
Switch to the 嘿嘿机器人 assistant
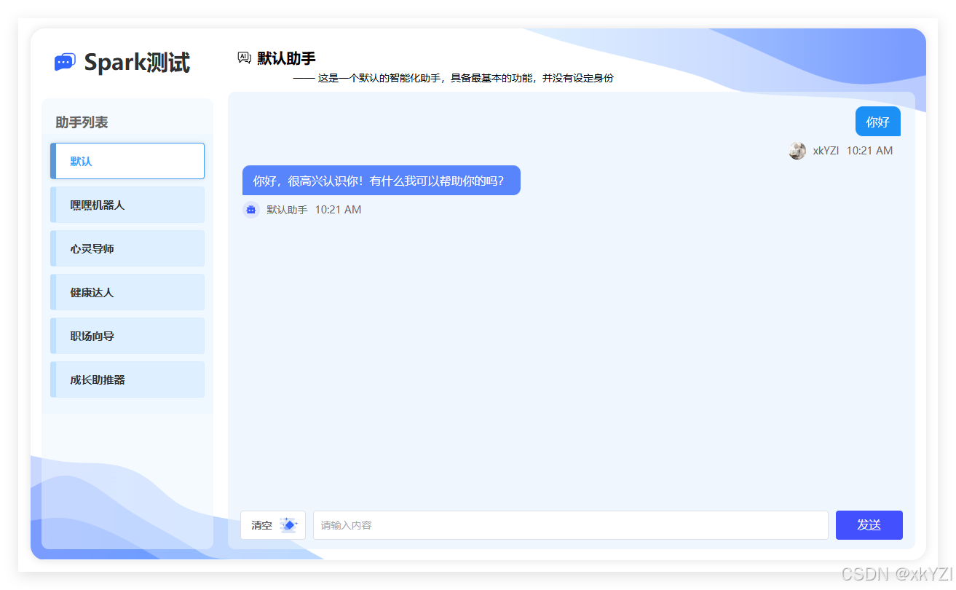pyautogui.click(x=127, y=205)
